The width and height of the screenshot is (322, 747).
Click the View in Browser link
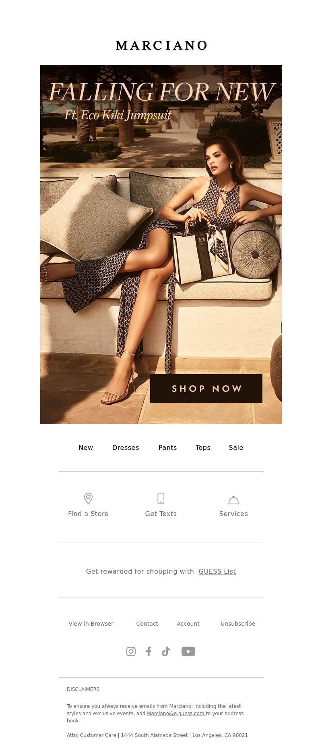tap(91, 624)
